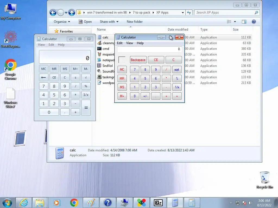Click the ± key in Windows 7 Calculator
Screen dimensions: 278x208
click(75, 77)
